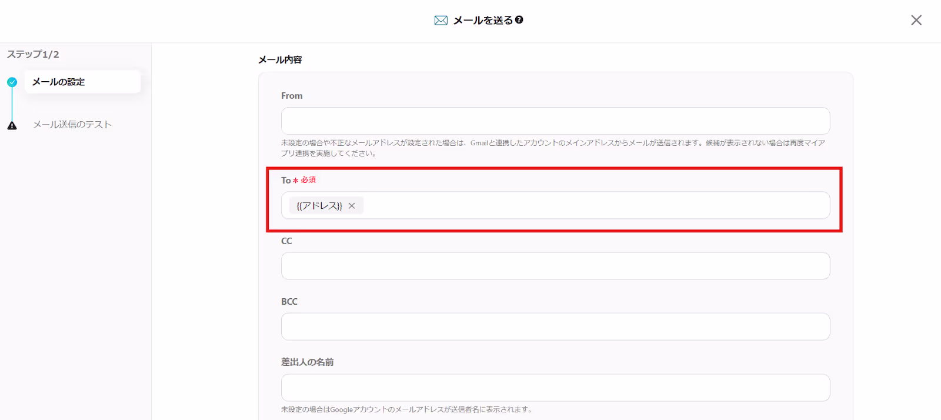The height and width of the screenshot is (420, 941).
Task: Open the help question mark beside メールを送る
Action: coord(519,19)
